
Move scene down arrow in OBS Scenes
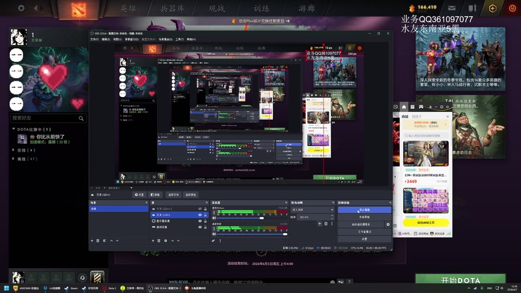pyautogui.click(x=117, y=240)
